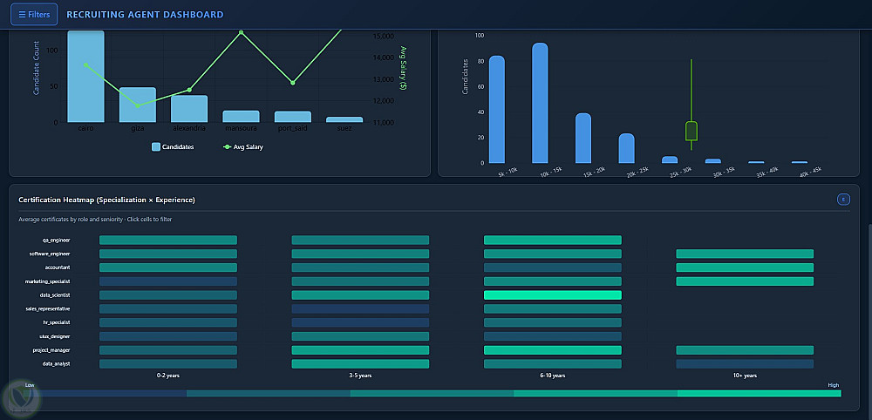Filter by hr_specialist 0-2 years cell

click(x=168, y=322)
